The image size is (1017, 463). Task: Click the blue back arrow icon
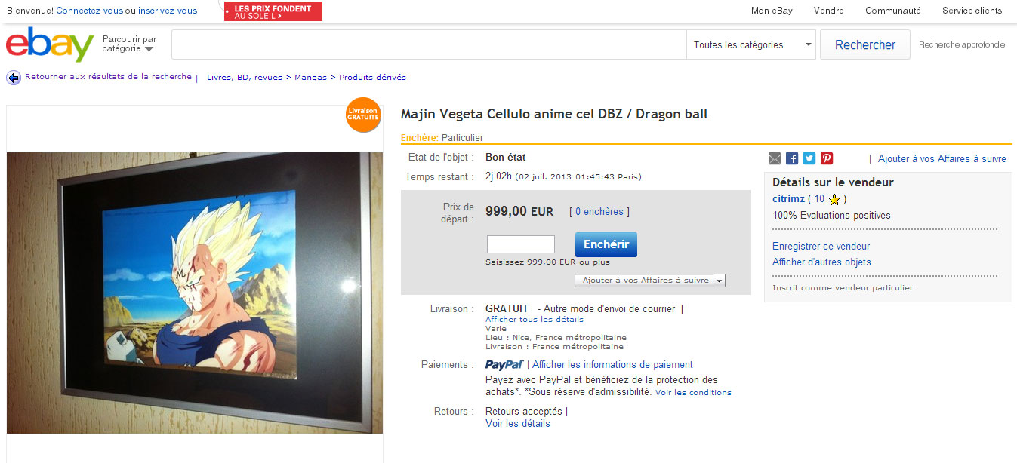pyautogui.click(x=14, y=78)
